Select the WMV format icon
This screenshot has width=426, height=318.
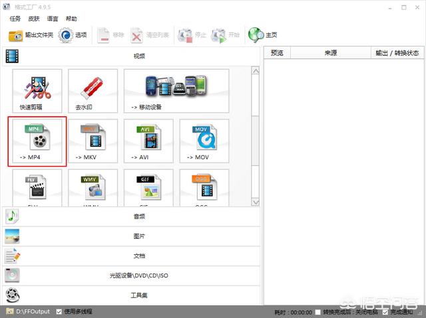coord(93,188)
